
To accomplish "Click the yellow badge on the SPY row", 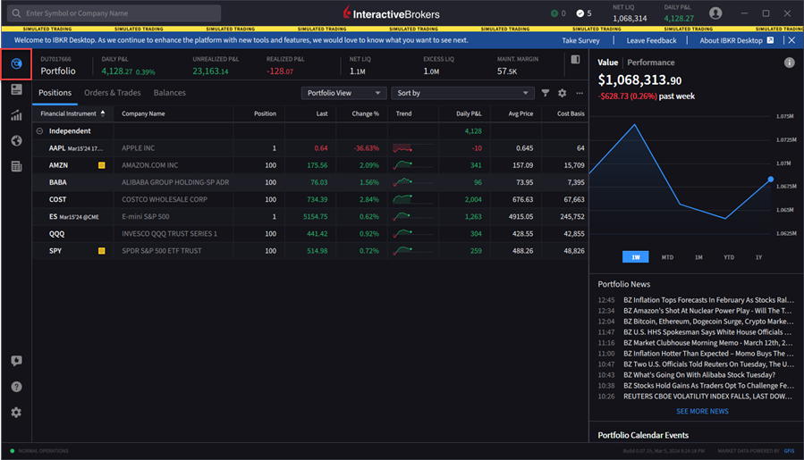I will pyautogui.click(x=102, y=250).
